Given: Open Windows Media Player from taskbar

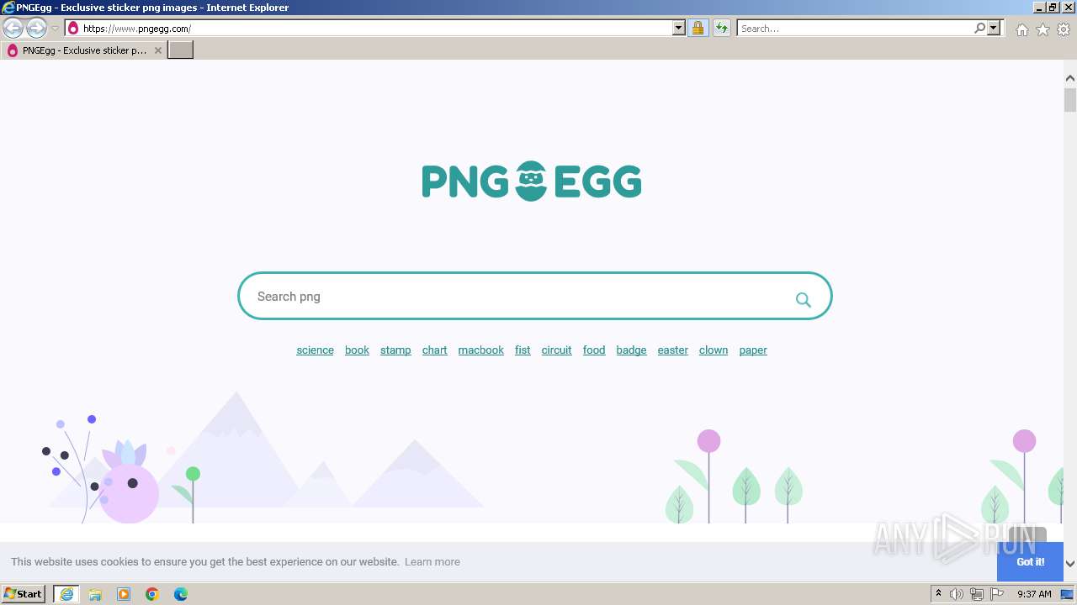Looking at the screenshot, I should click(x=124, y=594).
